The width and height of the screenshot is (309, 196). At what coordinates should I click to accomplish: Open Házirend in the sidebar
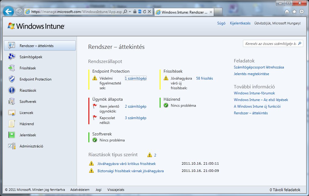[x=40, y=124]
